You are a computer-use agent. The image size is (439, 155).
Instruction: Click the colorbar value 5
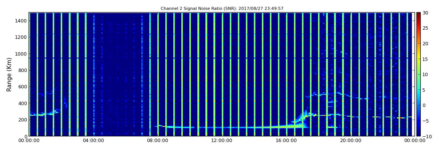[x=424, y=90]
